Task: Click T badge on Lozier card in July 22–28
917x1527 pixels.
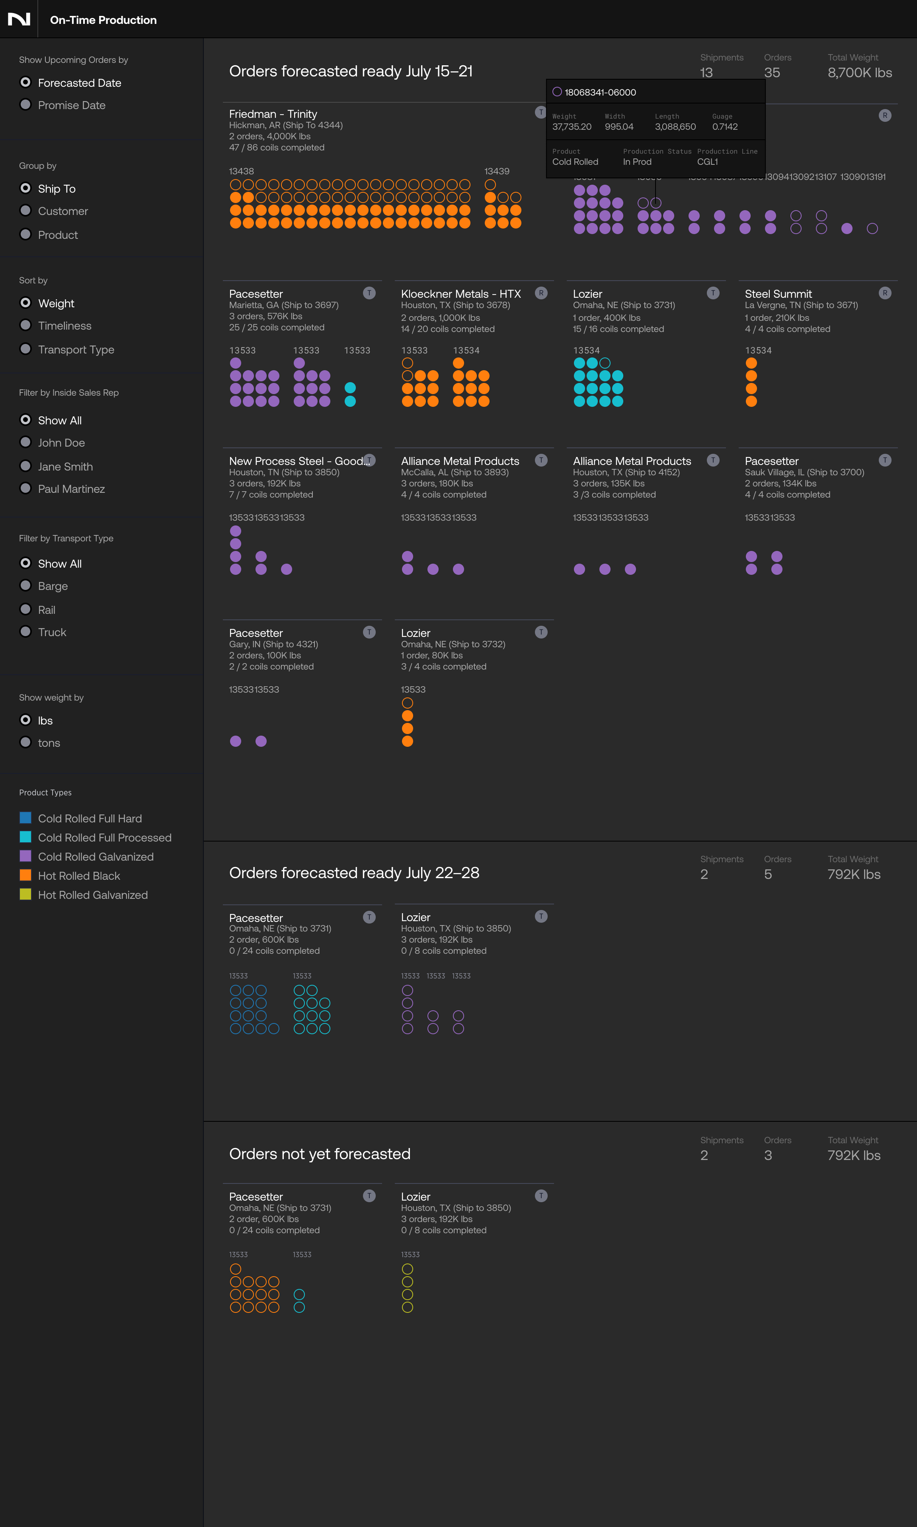Action: click(540, 916)
